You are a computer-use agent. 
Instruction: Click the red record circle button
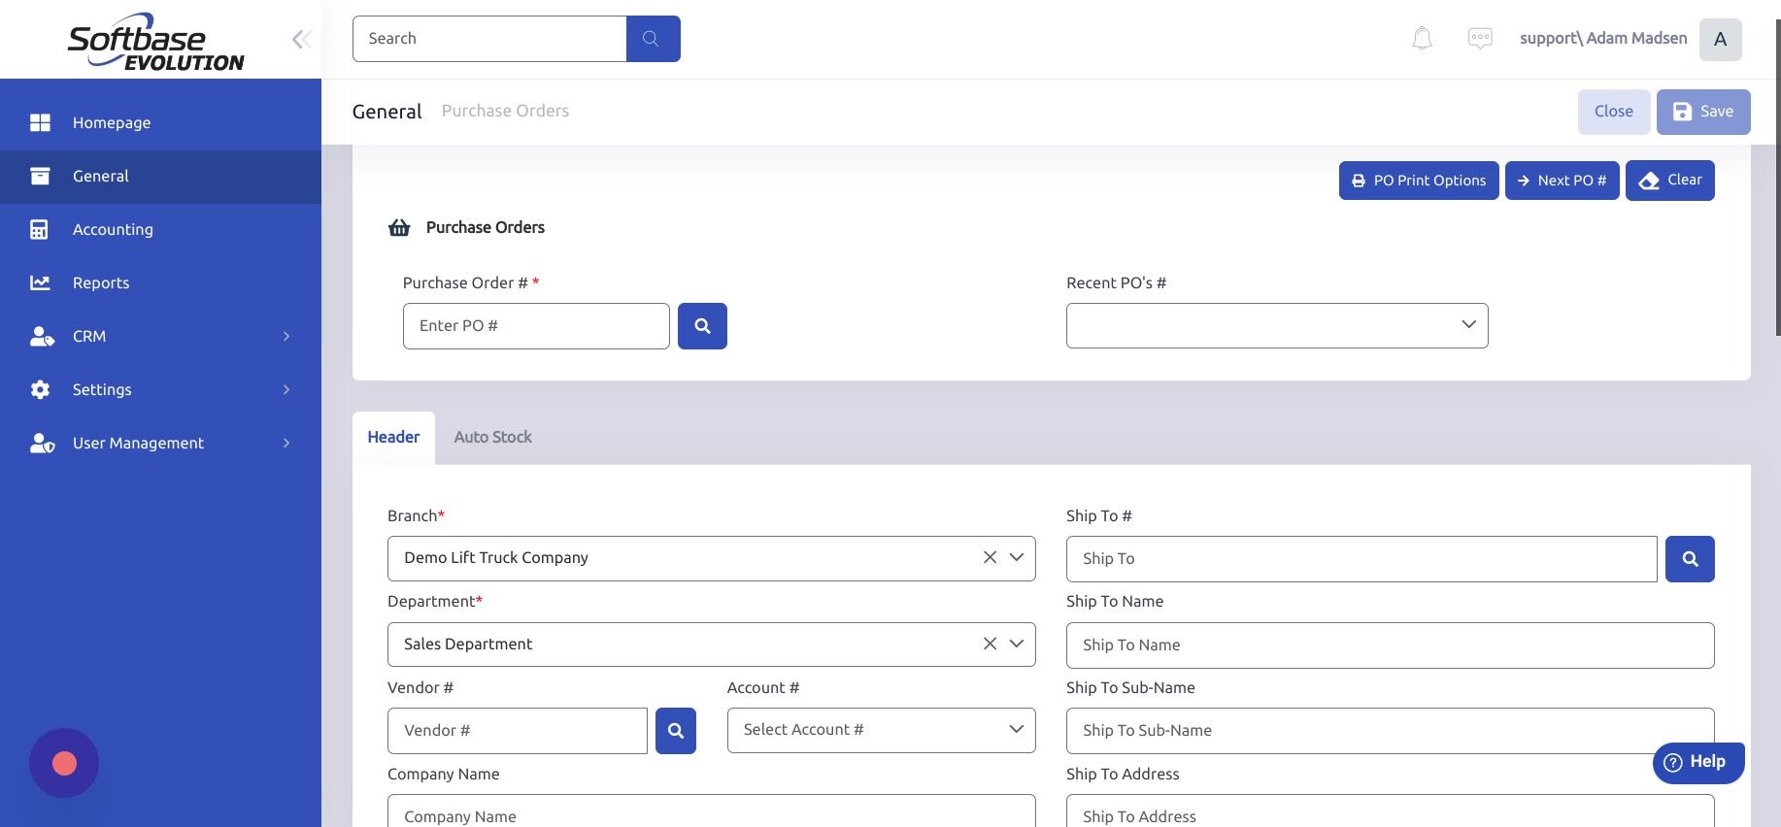(64, 763)
